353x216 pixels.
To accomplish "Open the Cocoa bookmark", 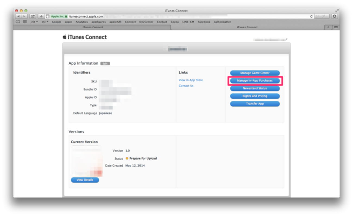I will click(x=175, y=22).
